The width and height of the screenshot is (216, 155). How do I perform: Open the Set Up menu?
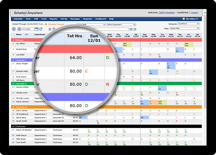pos(64,19)
